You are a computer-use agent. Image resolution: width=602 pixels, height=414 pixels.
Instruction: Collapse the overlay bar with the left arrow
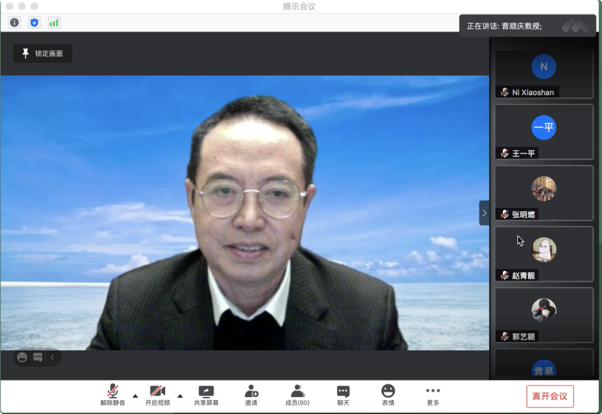tap(52, 358)
